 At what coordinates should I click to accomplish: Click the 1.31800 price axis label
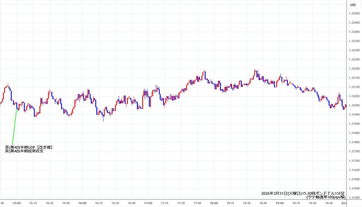[x=354, y=142]
